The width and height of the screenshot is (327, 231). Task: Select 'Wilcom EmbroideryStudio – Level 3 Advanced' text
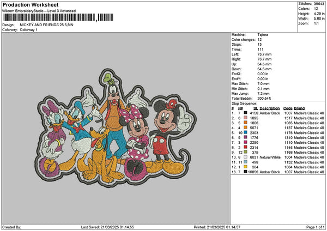click(39, 11)
